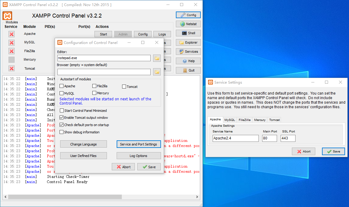349x207 pixels.
Task: Launch the Shell terminal button
Action: 188,33
